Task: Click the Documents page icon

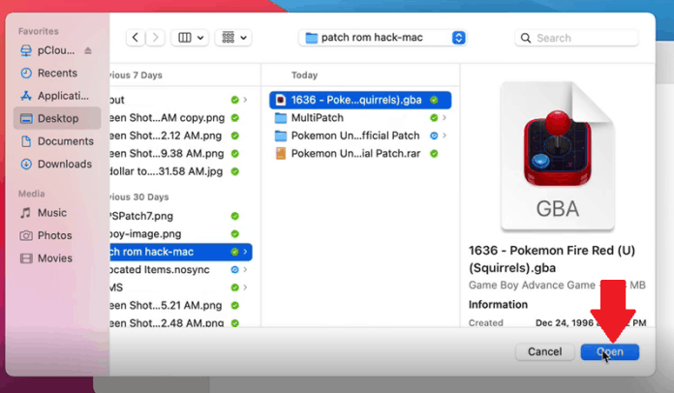Action: click(x=26, y=141)
